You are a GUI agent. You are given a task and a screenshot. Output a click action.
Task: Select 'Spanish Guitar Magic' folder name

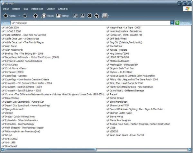pos(121,113)
